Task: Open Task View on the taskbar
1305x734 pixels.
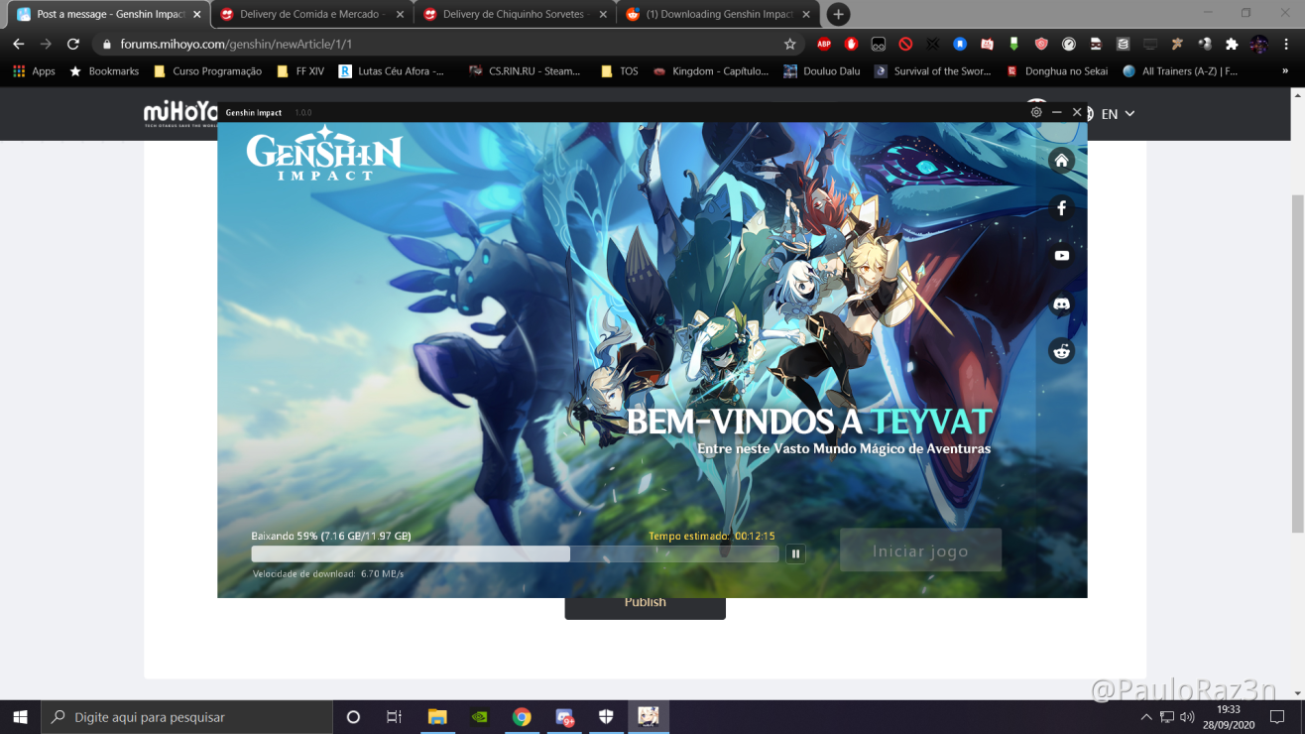Action: coord(394,716)
